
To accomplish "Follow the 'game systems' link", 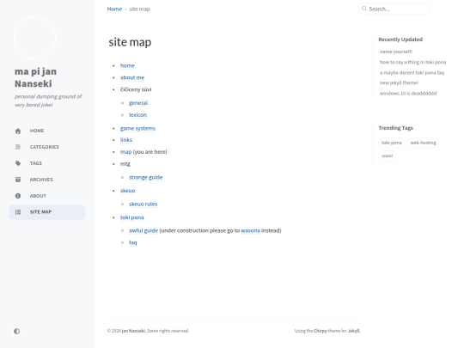I will click(x=137, y=128).
